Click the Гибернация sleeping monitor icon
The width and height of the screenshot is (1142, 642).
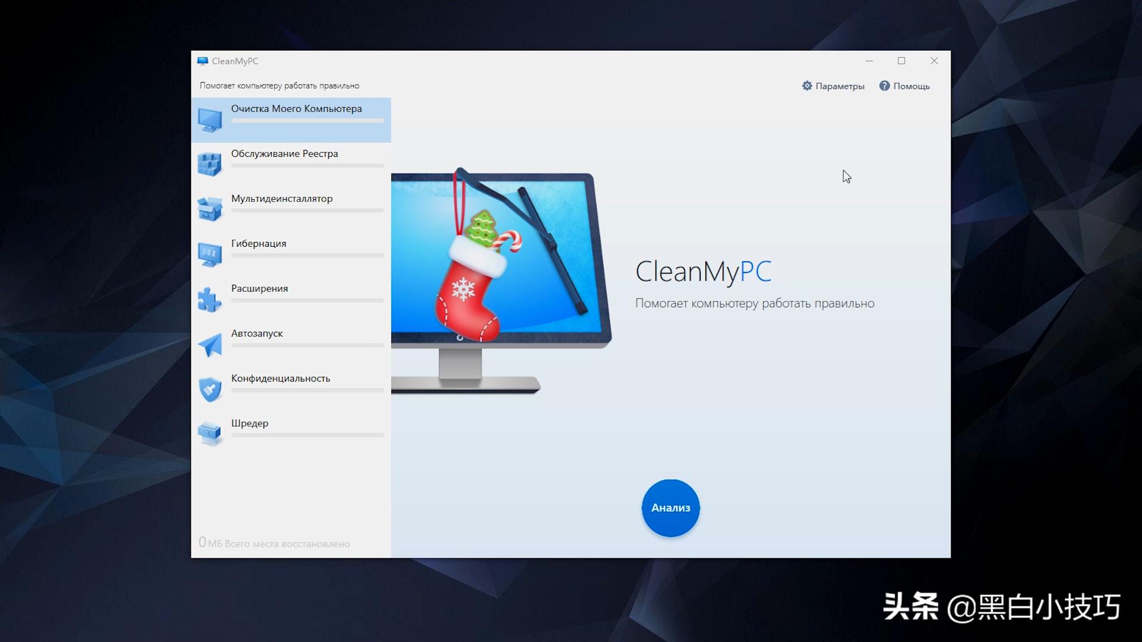click(210, 254)
